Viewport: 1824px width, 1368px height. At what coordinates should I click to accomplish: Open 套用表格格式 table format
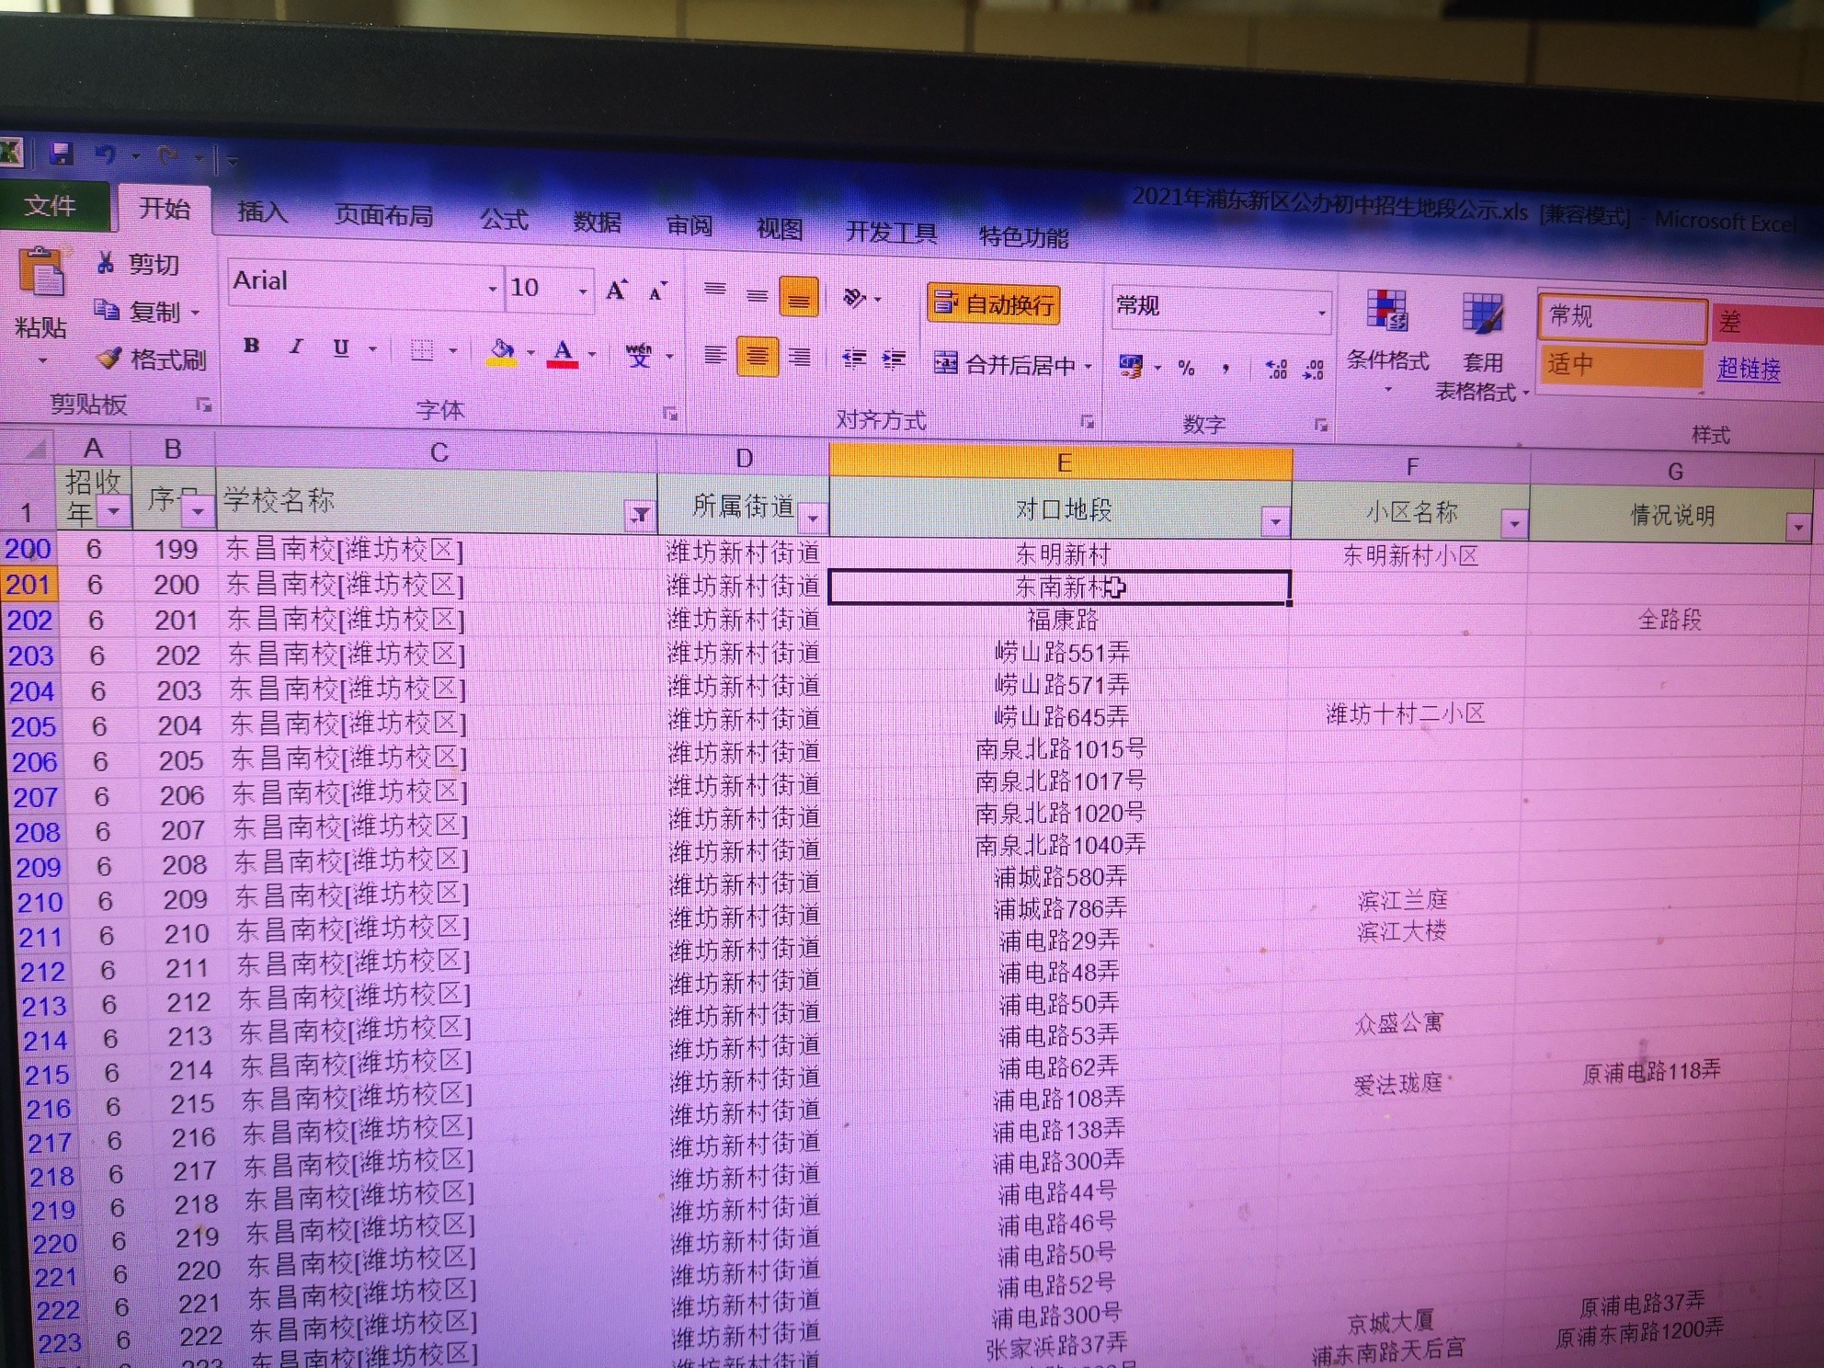[1482, 348]
